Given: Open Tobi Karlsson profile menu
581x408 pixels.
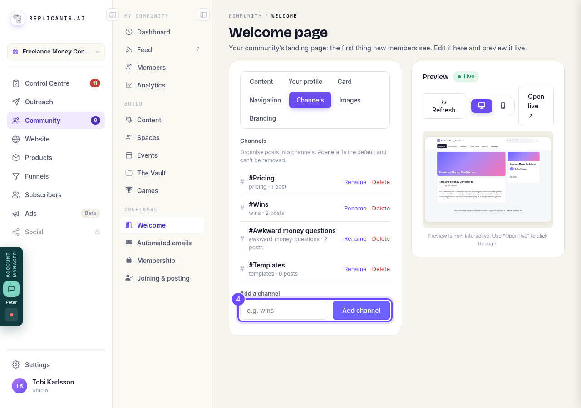Looking at the screenshot, I should pyautogui.click(x=56, y=386).
